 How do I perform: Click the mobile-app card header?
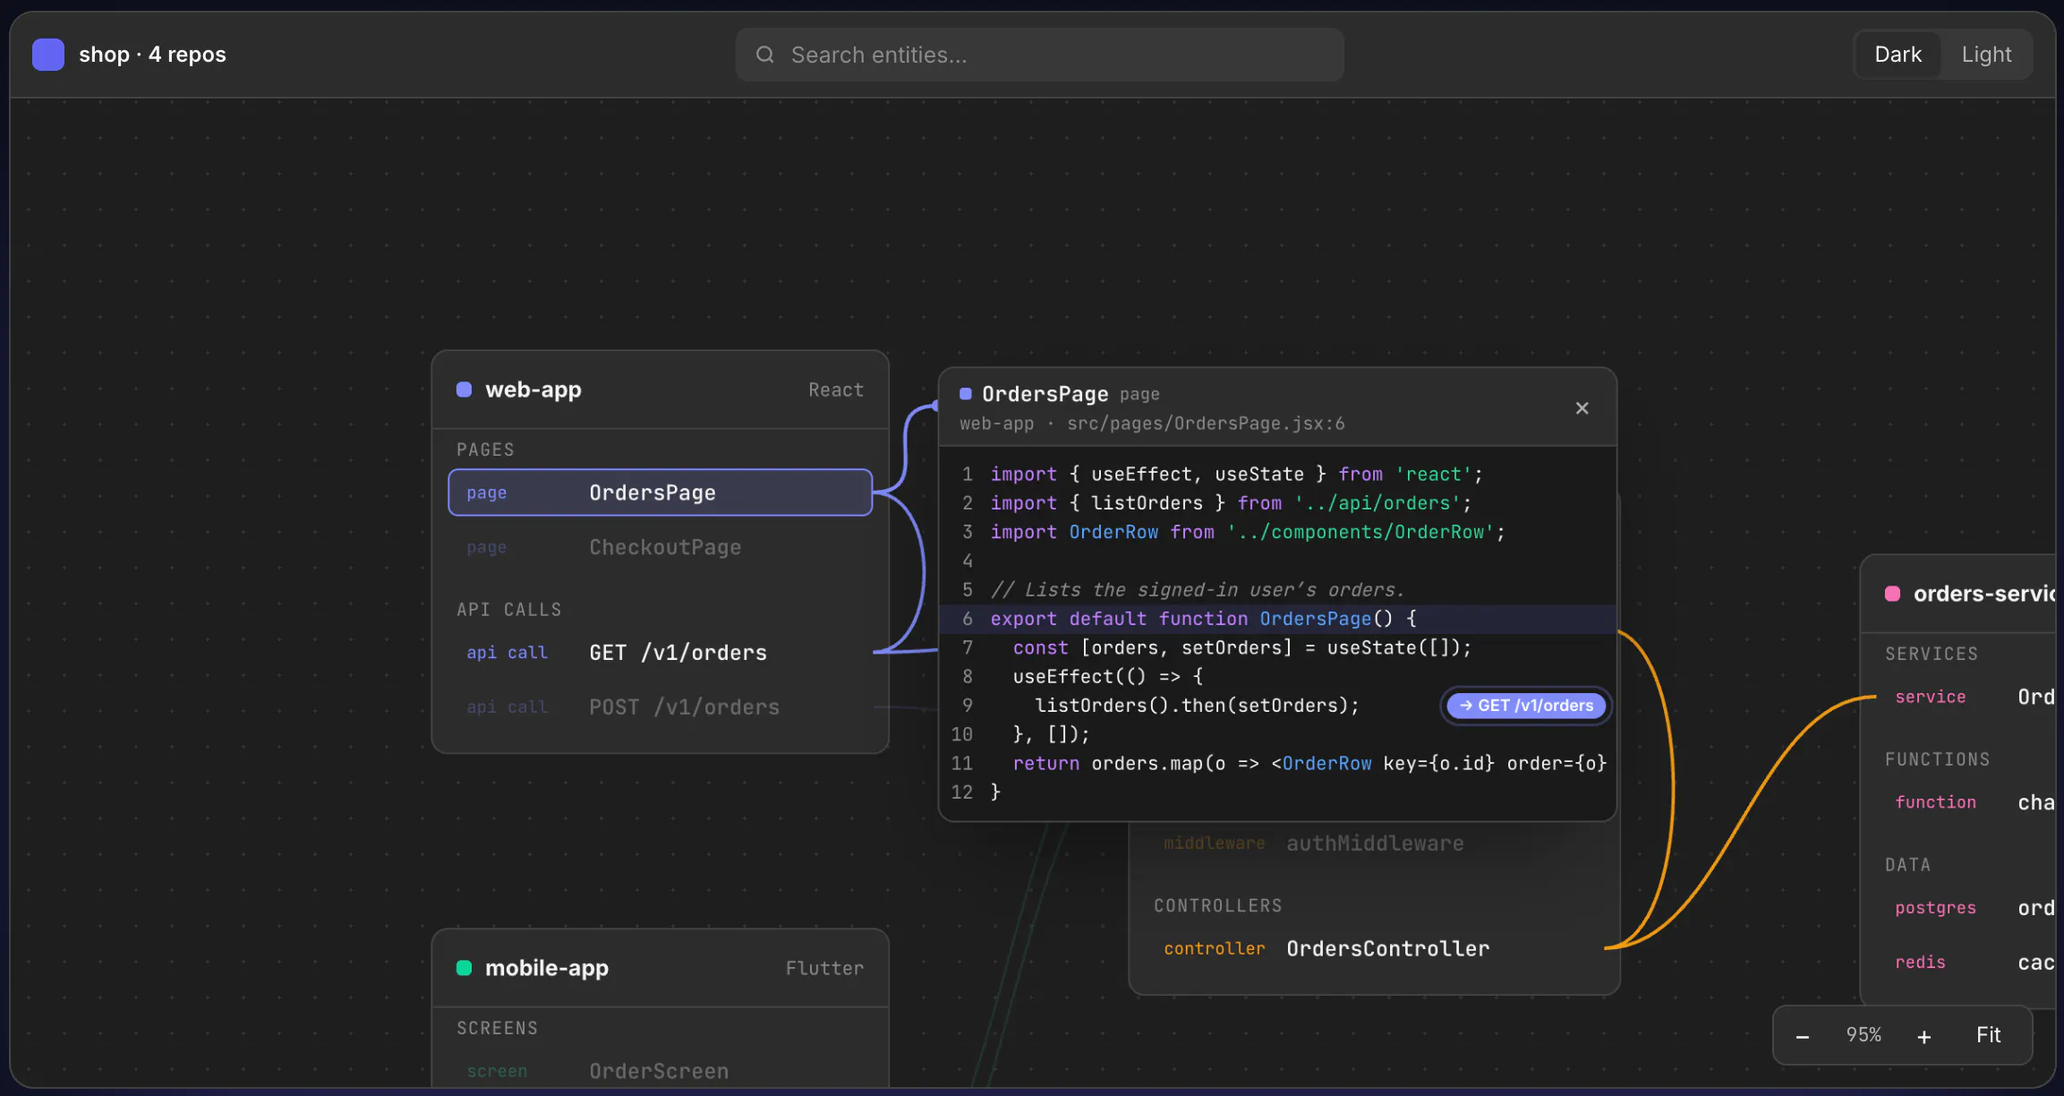[x=660, y=968]
